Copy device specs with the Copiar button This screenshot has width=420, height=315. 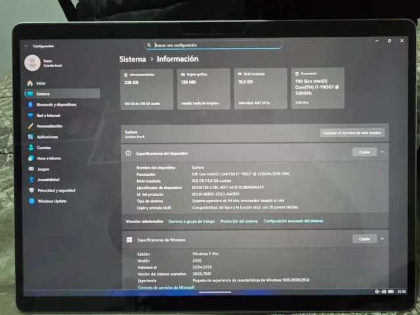364,152
